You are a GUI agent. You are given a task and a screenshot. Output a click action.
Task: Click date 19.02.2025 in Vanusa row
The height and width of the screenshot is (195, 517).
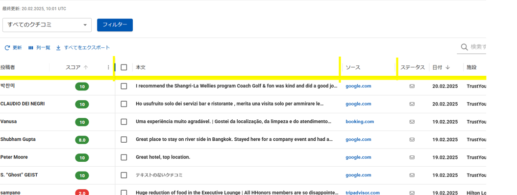click(x=445, y=122)
